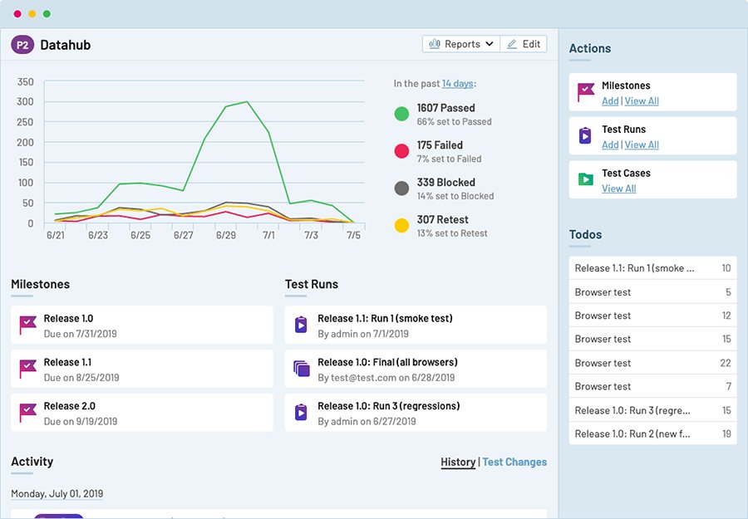Click the flag icon beside Release 2.0 milestone

point(28,412)
